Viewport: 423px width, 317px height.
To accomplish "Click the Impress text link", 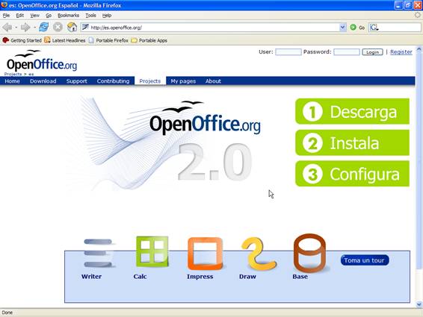I will [200, 277].
